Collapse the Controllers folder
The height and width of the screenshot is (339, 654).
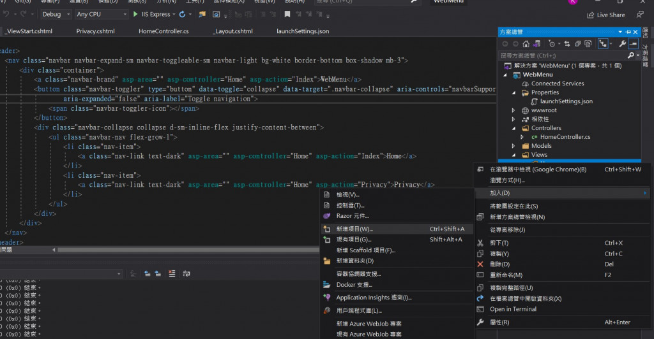pos(513,128)
